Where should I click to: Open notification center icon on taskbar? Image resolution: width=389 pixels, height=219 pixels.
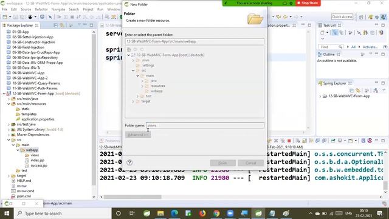click(x=380, y=214)
